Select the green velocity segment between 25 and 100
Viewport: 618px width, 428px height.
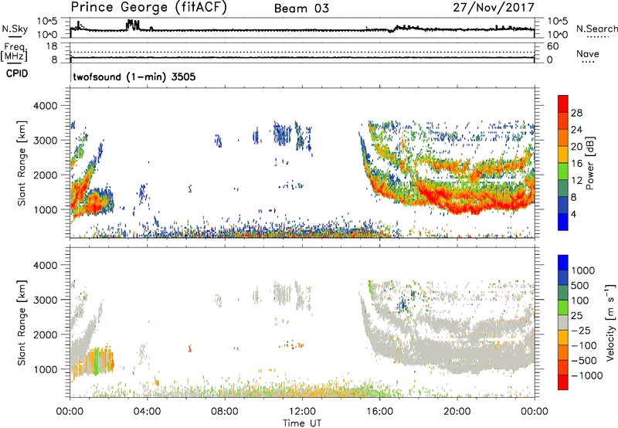pos(563,307)
